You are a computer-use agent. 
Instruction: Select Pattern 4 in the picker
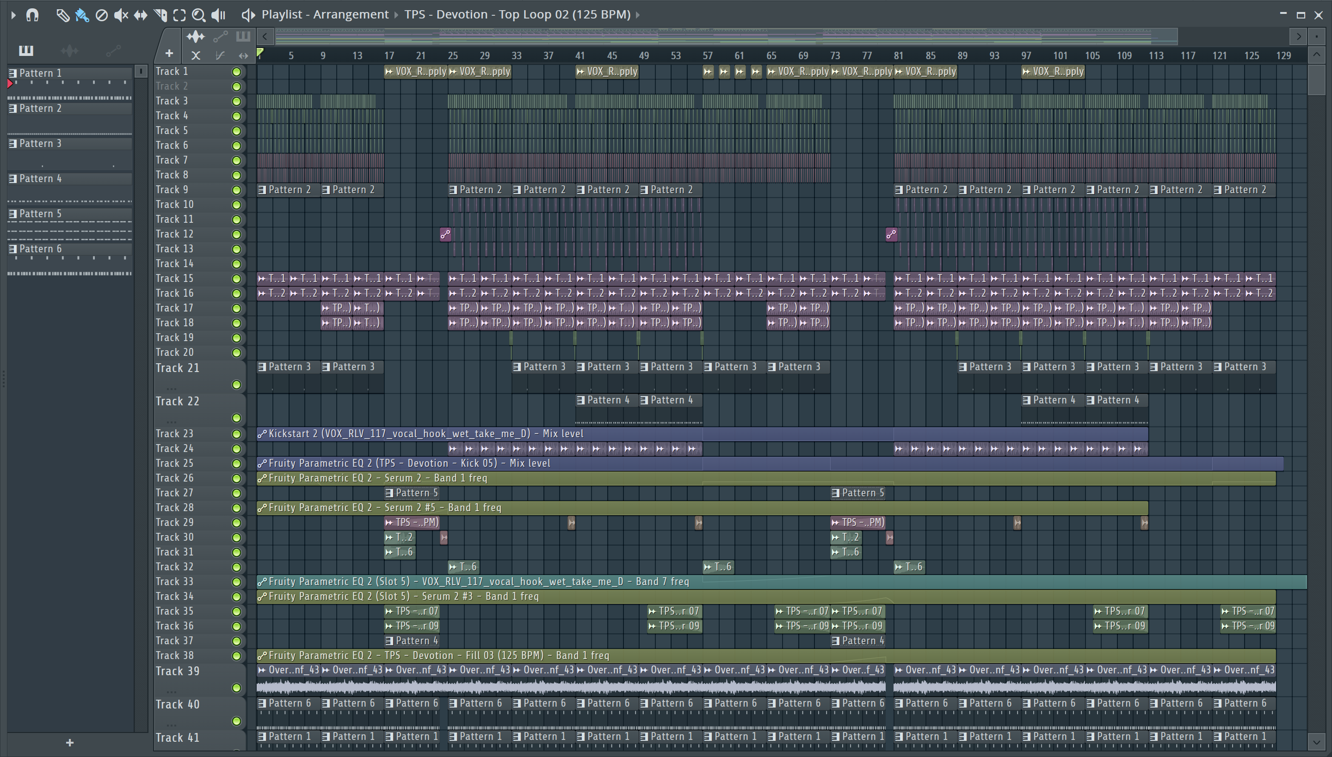(70, 179)
